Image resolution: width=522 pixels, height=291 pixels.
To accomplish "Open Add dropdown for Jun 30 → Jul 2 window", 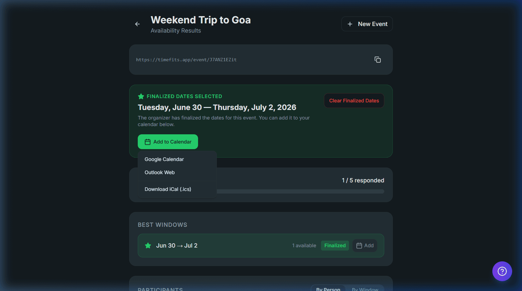I will pos(365,246).
